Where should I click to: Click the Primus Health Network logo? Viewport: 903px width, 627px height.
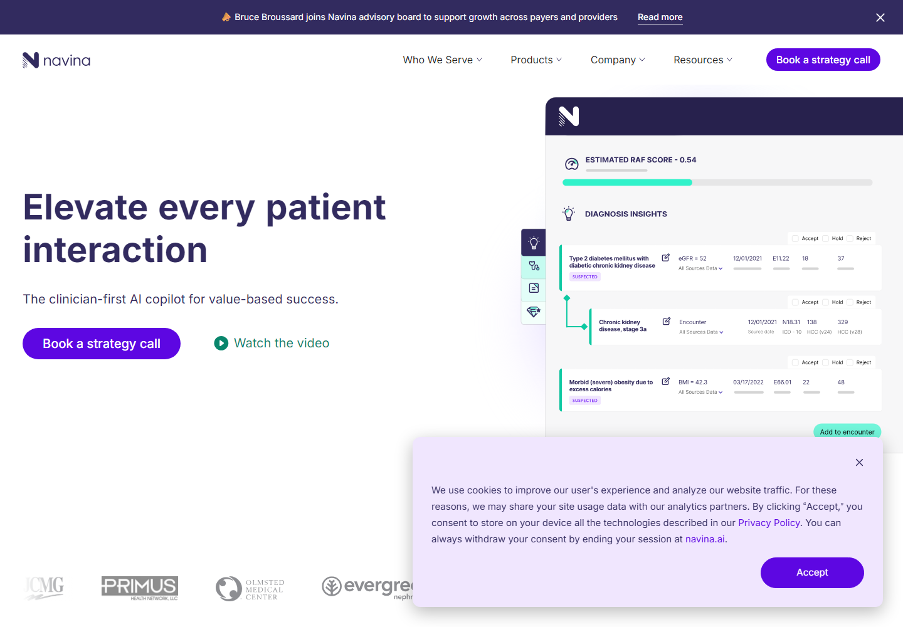point(140,588)
